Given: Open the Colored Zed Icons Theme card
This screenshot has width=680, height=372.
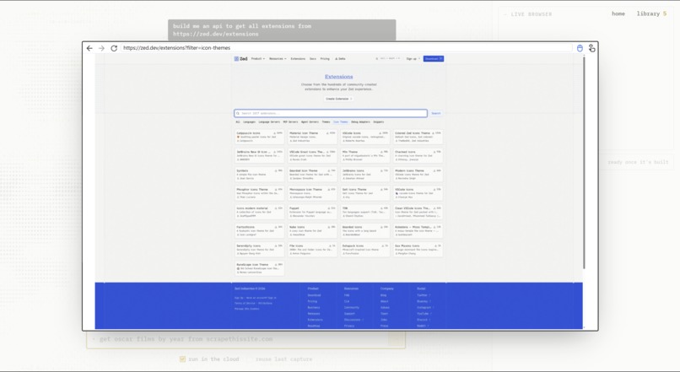Looking at the screenshot, I should 418,137.
